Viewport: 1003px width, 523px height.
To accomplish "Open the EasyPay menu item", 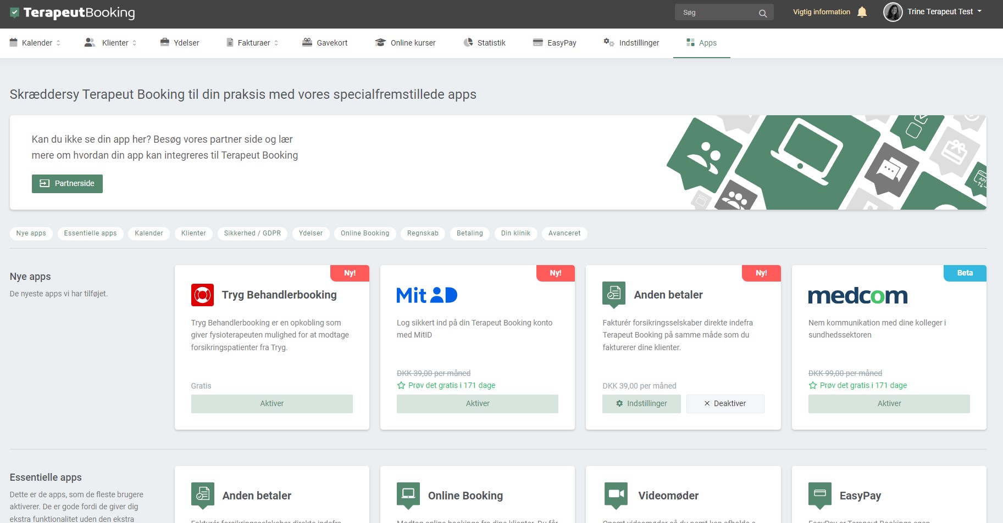I will 555,43.
